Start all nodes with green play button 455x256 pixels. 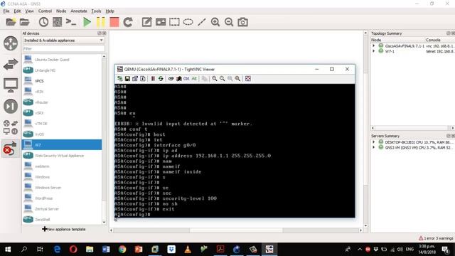coord(87,22)
